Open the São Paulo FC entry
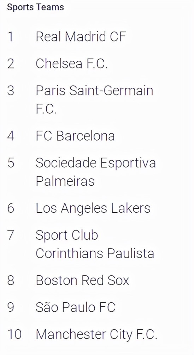Viewport: 194px width, 355px height. [76, 307]
